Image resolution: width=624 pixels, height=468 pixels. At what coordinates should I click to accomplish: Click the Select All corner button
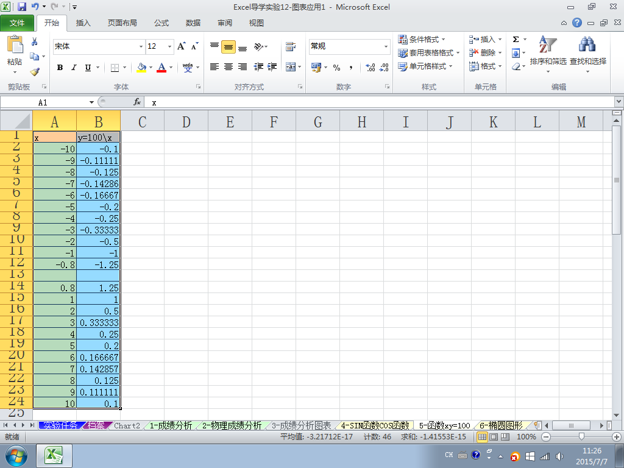pyautogui.click(x=16, y=121)
